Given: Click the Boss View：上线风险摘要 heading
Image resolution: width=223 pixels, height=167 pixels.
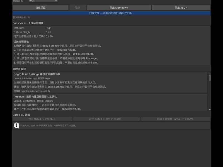Looking at the screenshot, I should click(x=28, y=23).
